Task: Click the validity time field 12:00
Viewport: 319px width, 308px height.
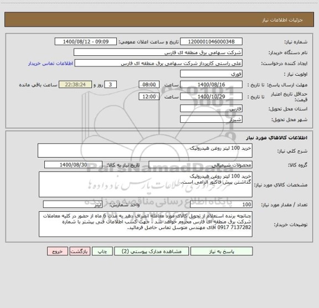Action: (x=149, y=97)
